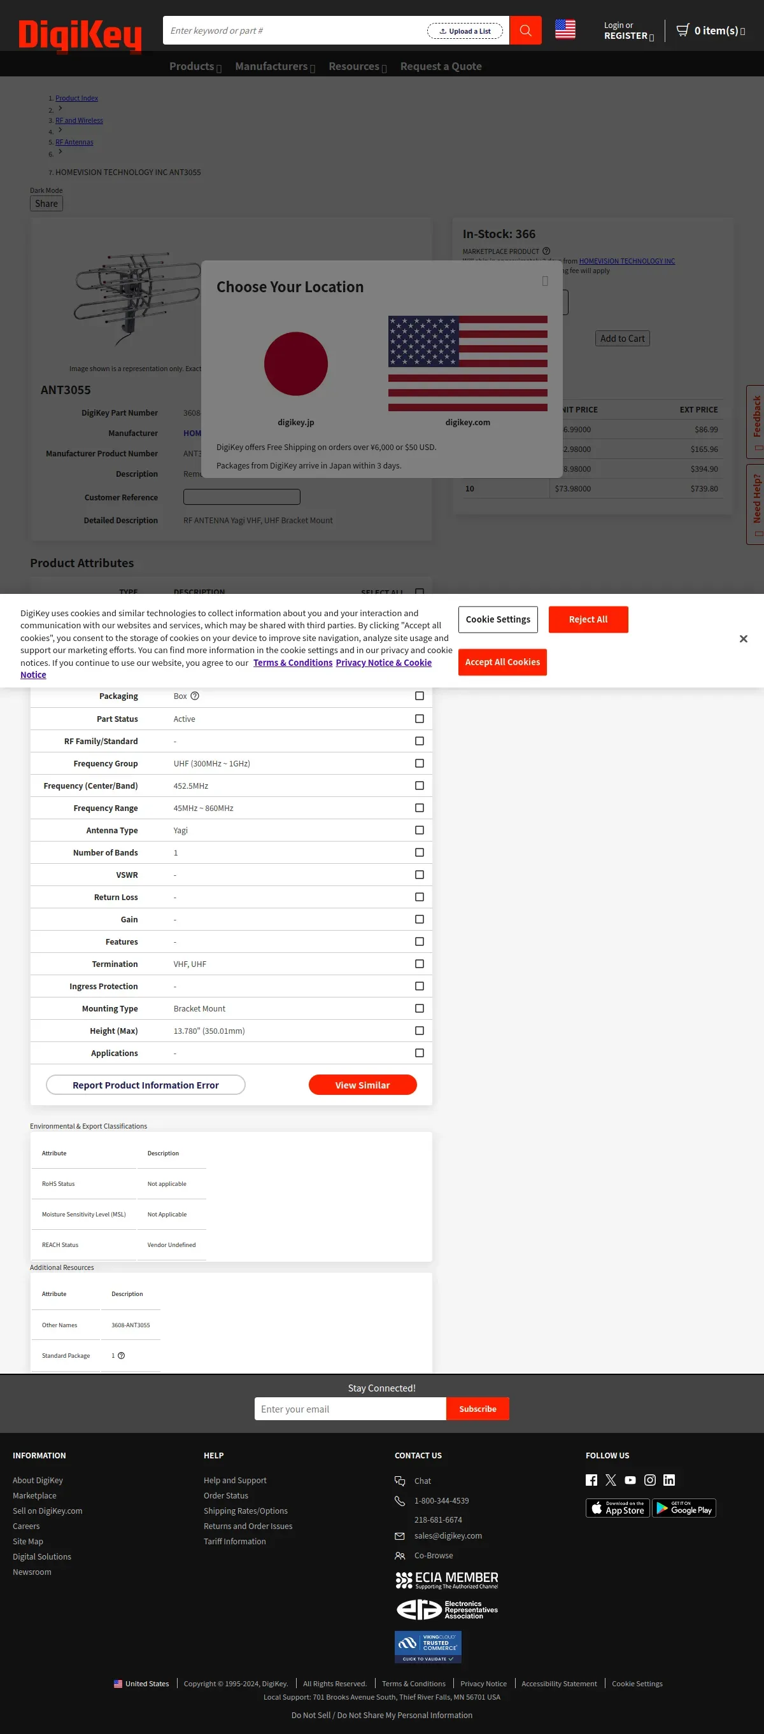Open Cookie Settings in banner
The image size is (764, 1734).
click(498, 619)
